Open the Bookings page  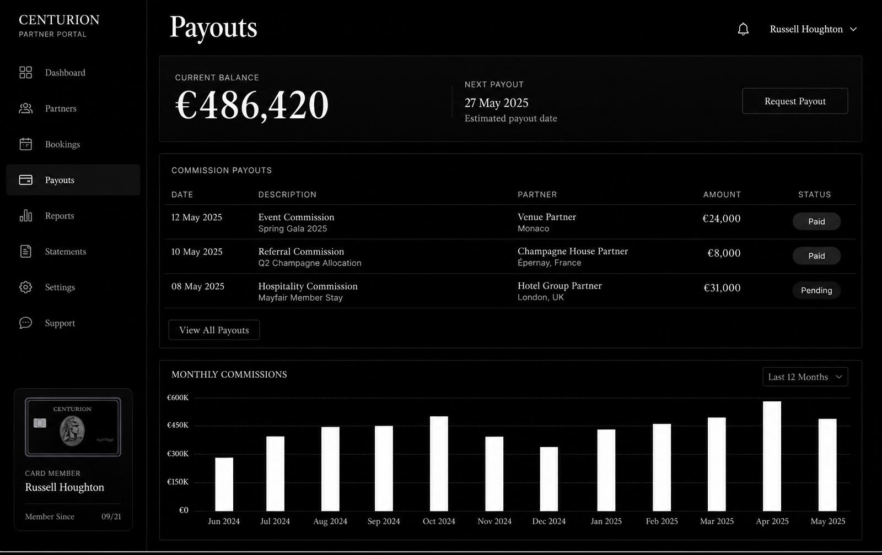tap(73, 144)
